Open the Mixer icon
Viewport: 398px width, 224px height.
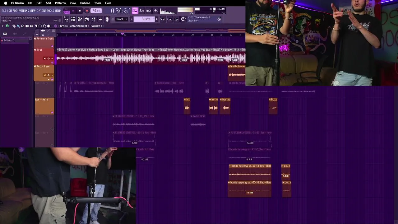point(93,19)
